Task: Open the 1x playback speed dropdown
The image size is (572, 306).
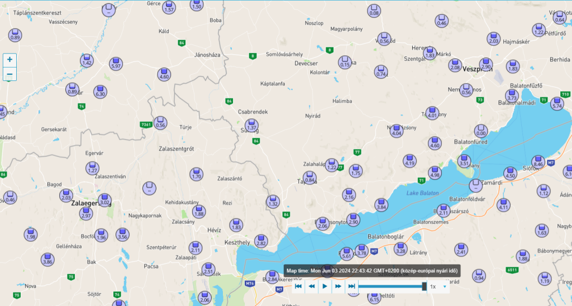Action: [x=438, y=286]
